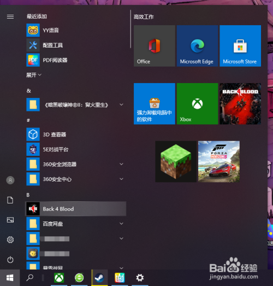273x286 pixels.
Task: Open Xbox from the taskbar
Action: pos(59,278)
